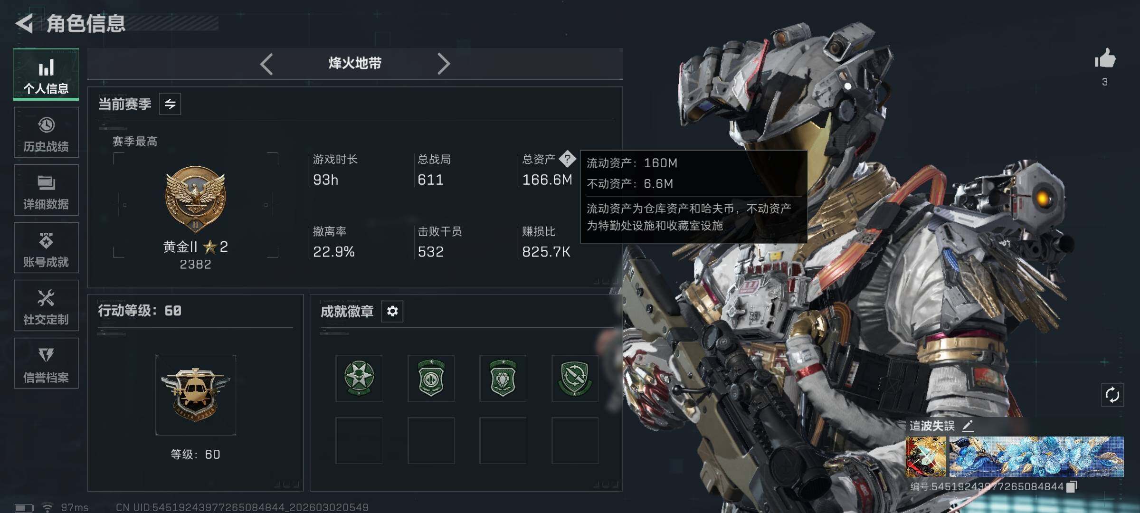Select the green star achievement badge
The width and height of the screenshot is (1140, 513).
[x=359, y=378]
